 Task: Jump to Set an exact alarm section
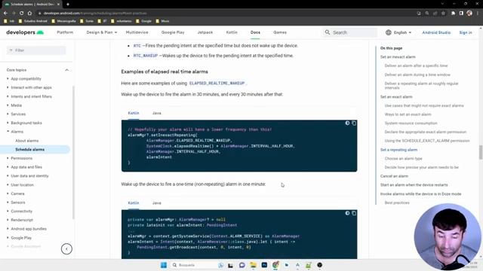click(x=396, y=97)
